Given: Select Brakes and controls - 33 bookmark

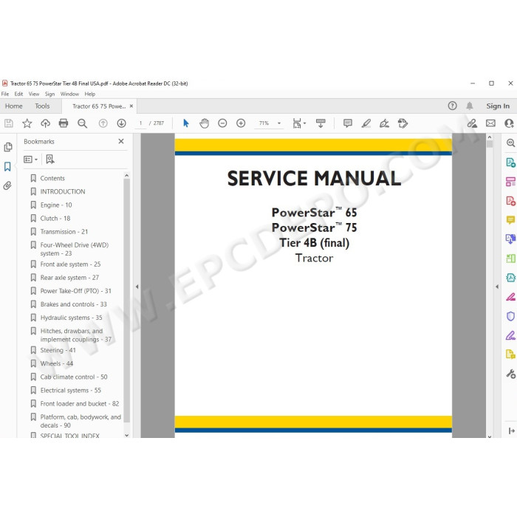Looking at the screenshot, I should [74, 304].
